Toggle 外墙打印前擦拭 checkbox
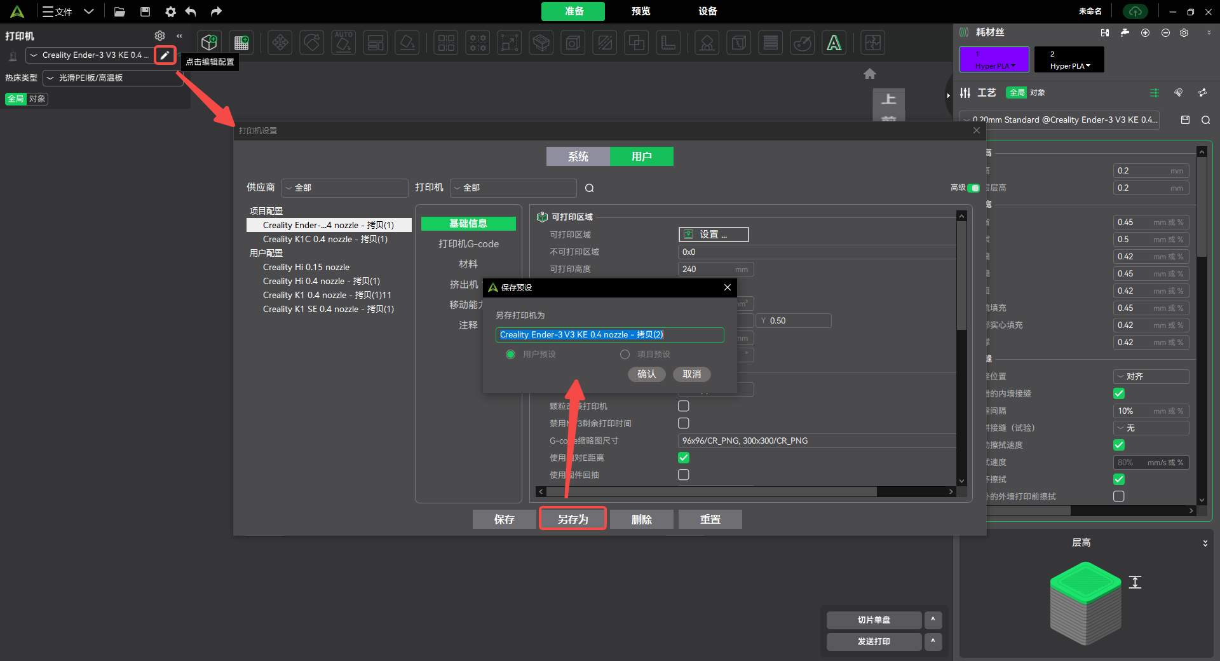 click(x=1119, y=496)
